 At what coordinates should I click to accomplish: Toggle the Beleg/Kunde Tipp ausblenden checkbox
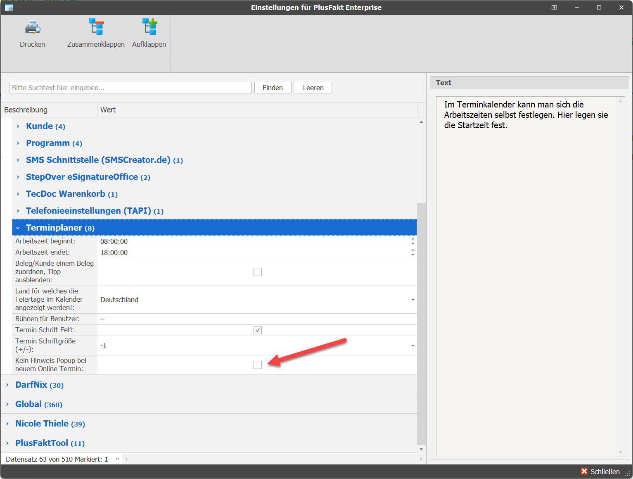[258, 272]
